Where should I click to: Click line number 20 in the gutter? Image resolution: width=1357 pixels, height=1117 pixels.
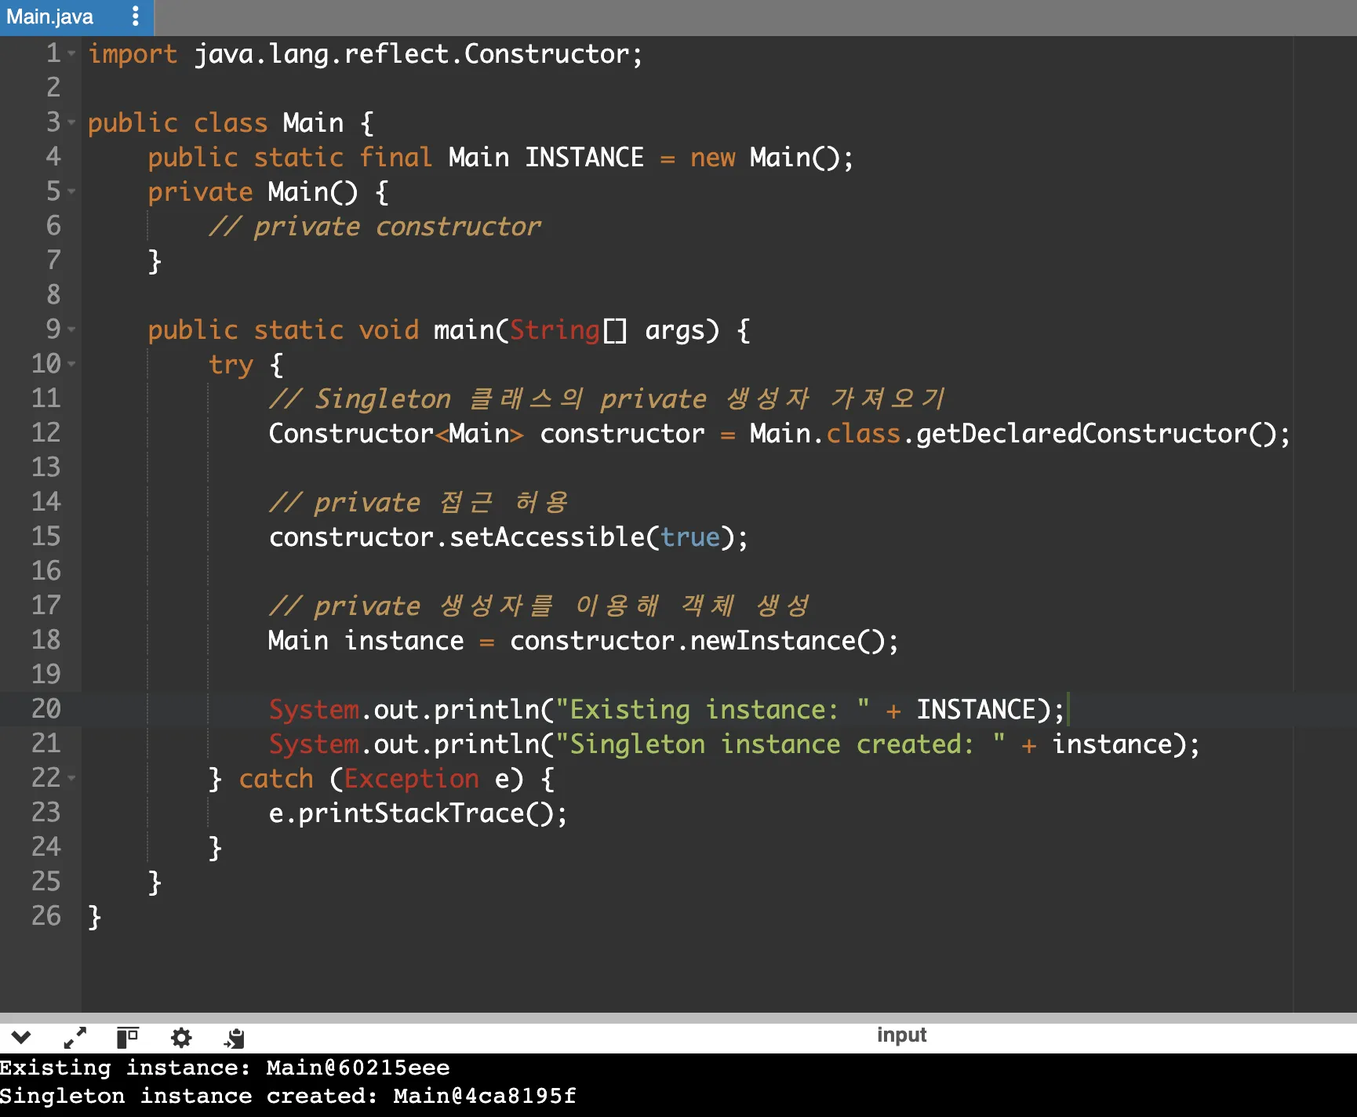[x=46, y=708]
